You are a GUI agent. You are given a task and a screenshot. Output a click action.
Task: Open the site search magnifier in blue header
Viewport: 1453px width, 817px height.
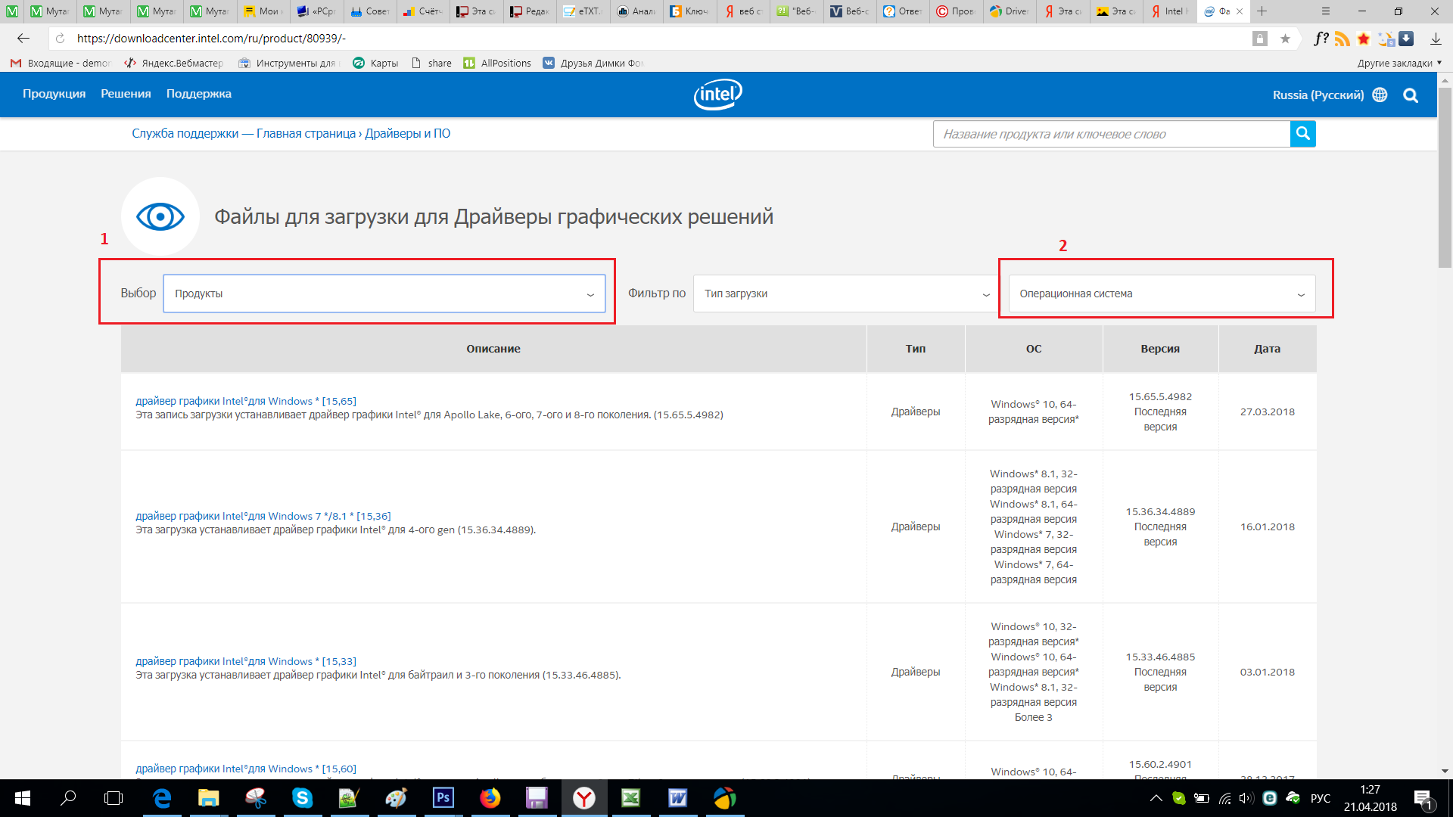point(1411,95)
